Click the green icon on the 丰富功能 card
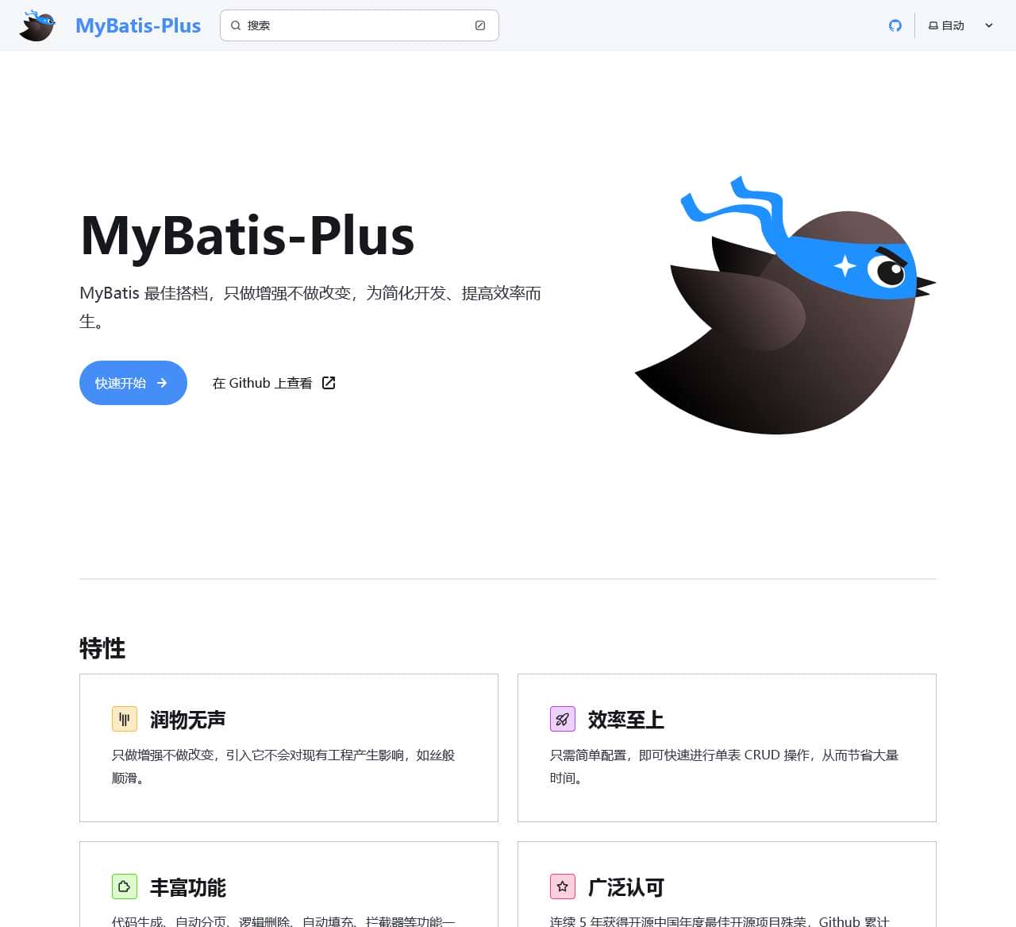Screen dimensions: 1016x927 [x=125, y=886]
